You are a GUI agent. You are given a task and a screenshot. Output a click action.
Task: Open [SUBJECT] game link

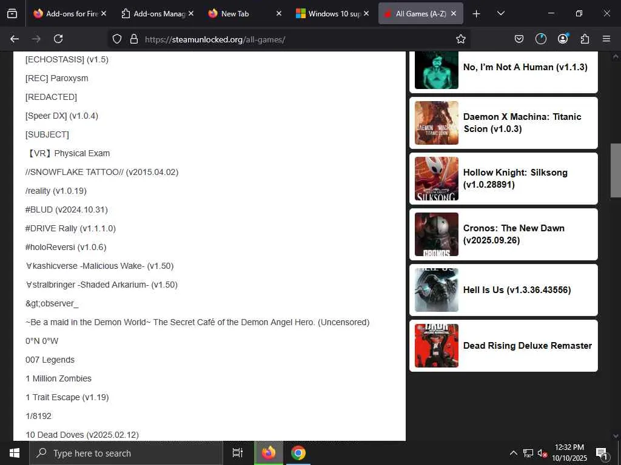point(47,134)
